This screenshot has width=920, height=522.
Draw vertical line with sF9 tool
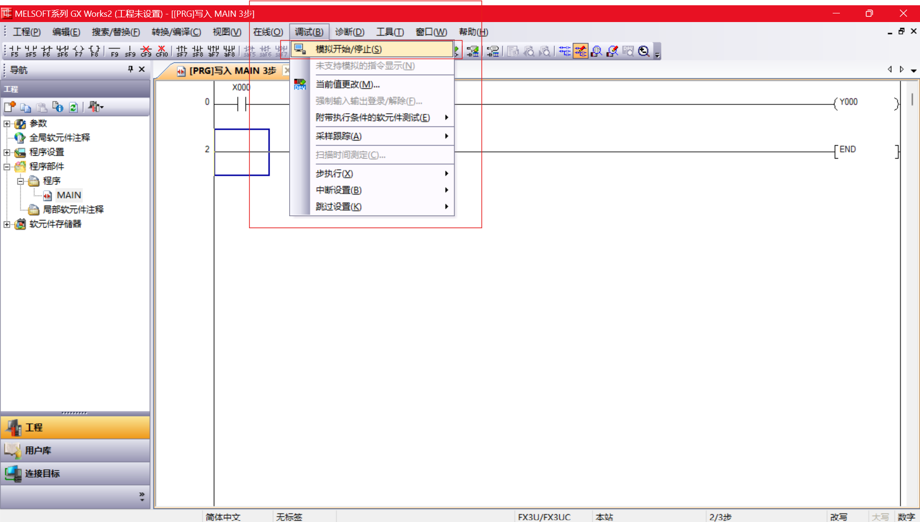130,51
